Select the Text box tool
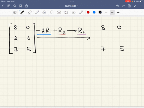 pos(73,12)
